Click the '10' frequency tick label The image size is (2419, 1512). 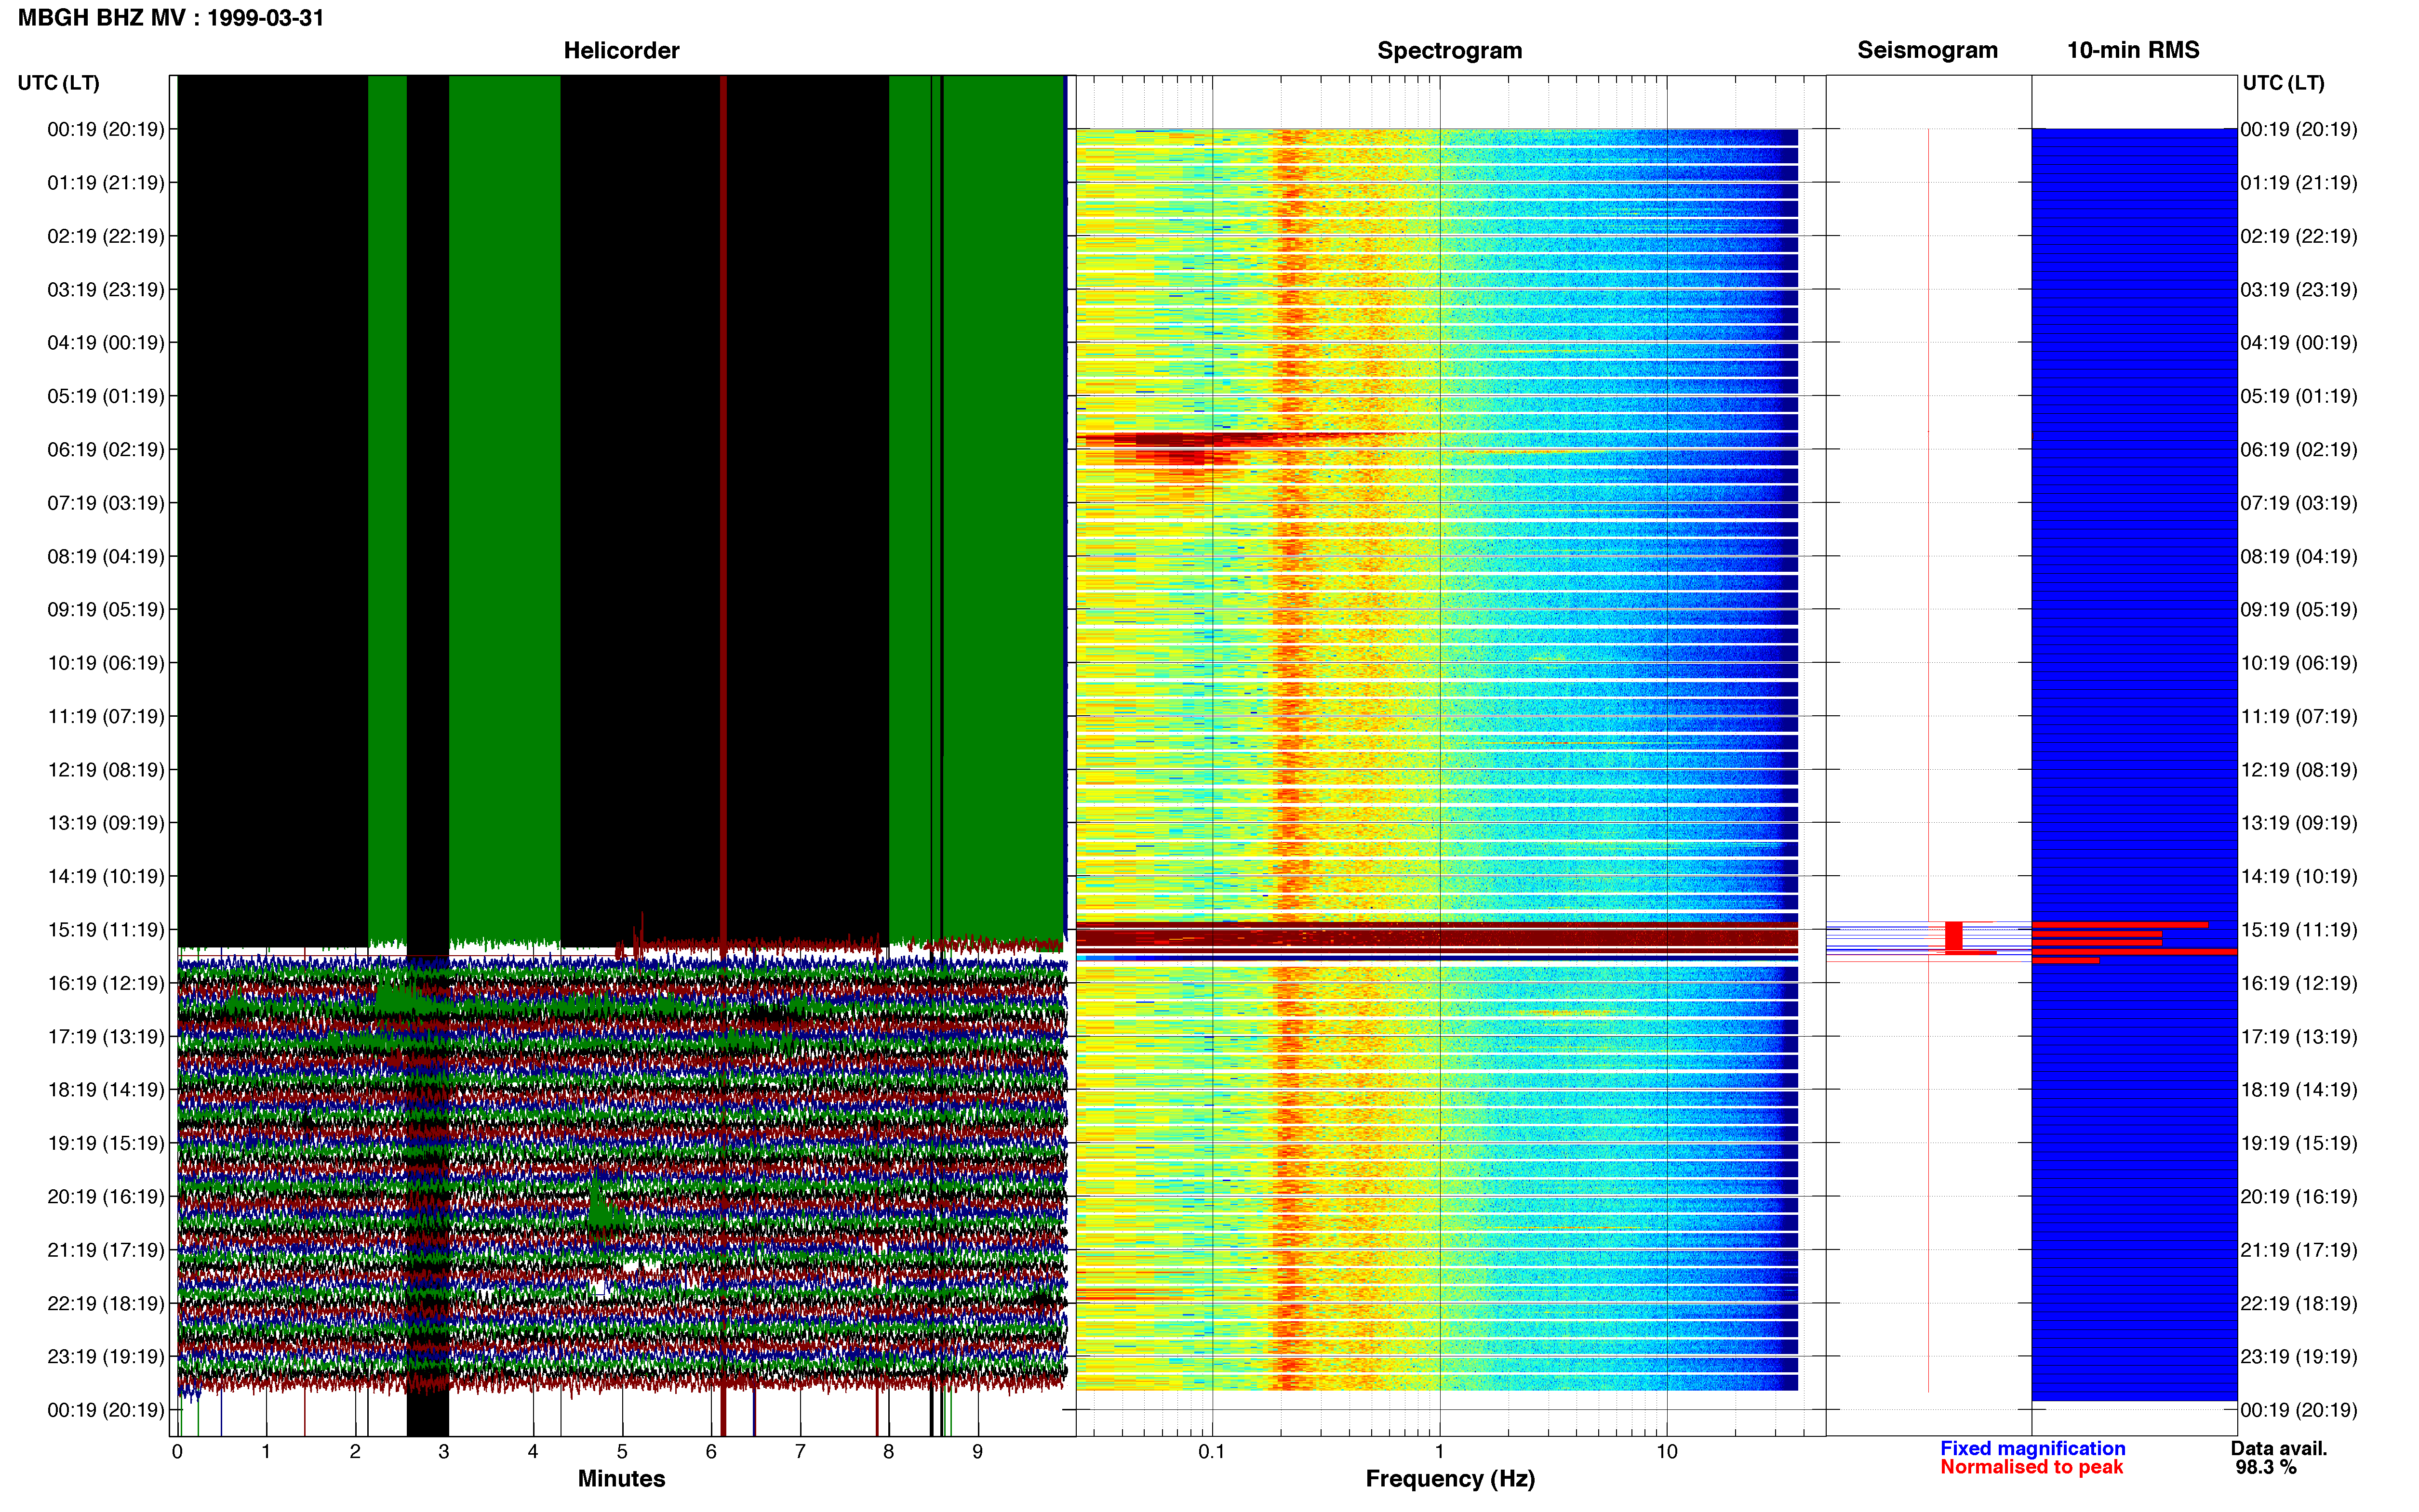click(1667, 1451)
